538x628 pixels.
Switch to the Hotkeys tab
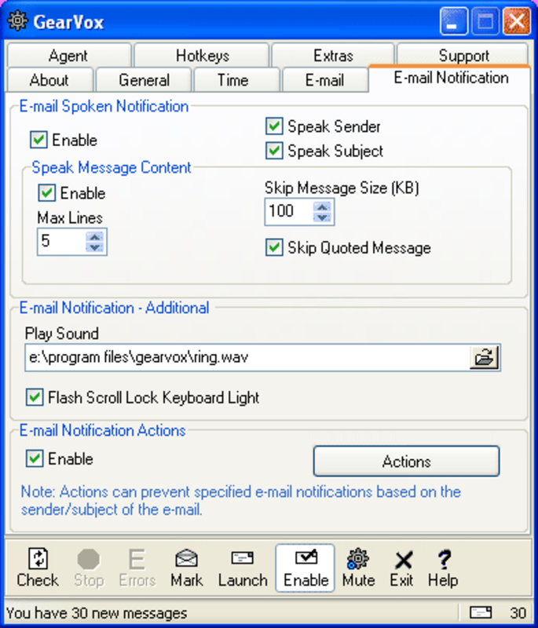click(x=202, y=55)
